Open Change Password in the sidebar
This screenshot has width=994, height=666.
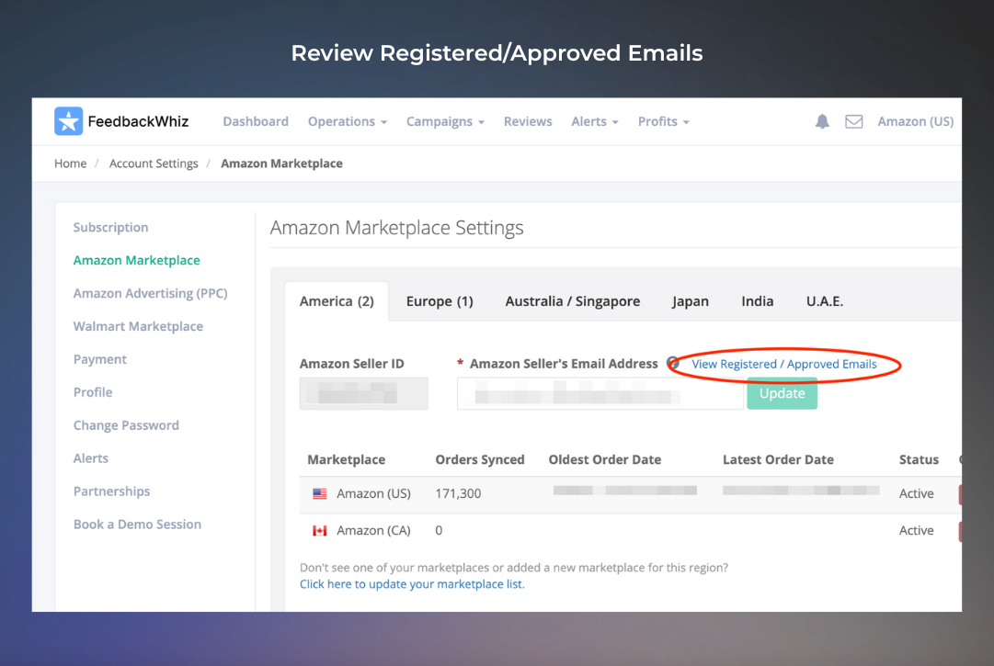tap(126, 424)
